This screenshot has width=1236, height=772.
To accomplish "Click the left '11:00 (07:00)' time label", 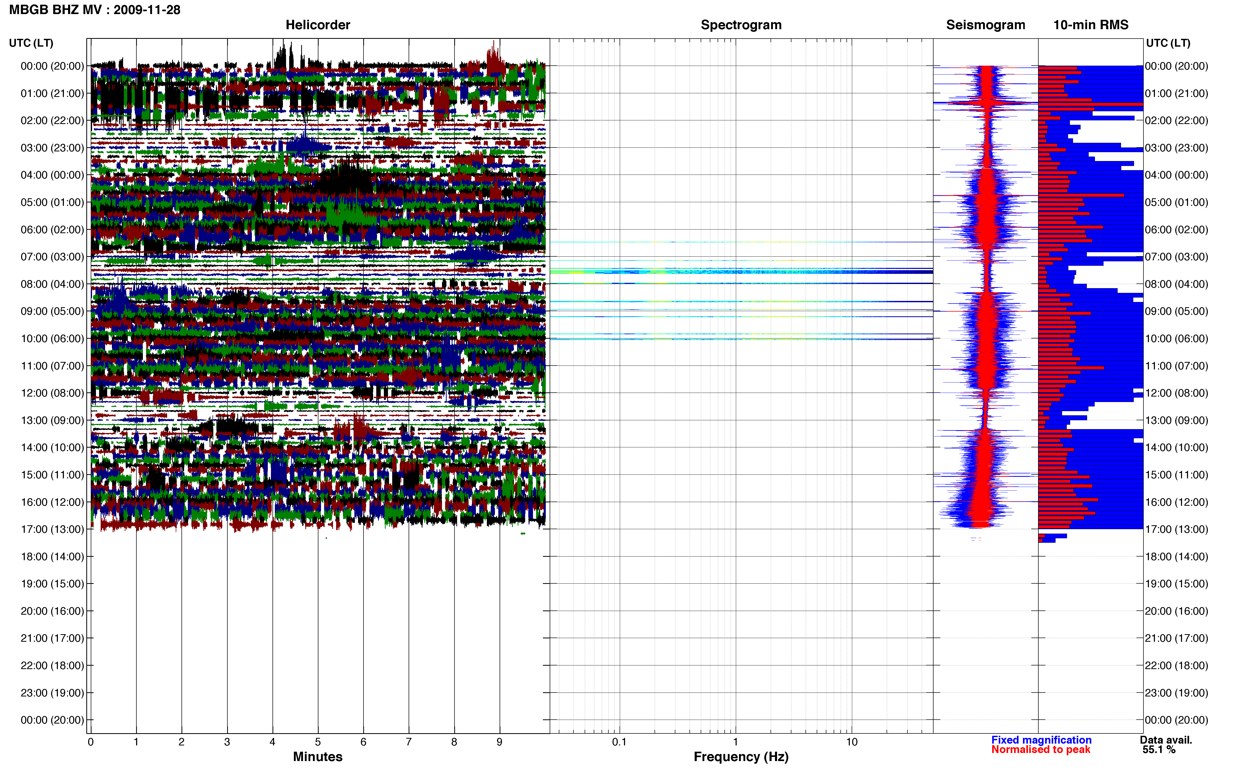I will 52,366.
